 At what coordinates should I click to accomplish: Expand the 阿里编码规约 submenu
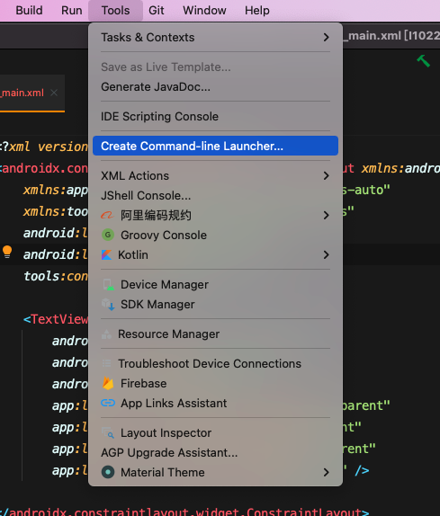point(215,215)
